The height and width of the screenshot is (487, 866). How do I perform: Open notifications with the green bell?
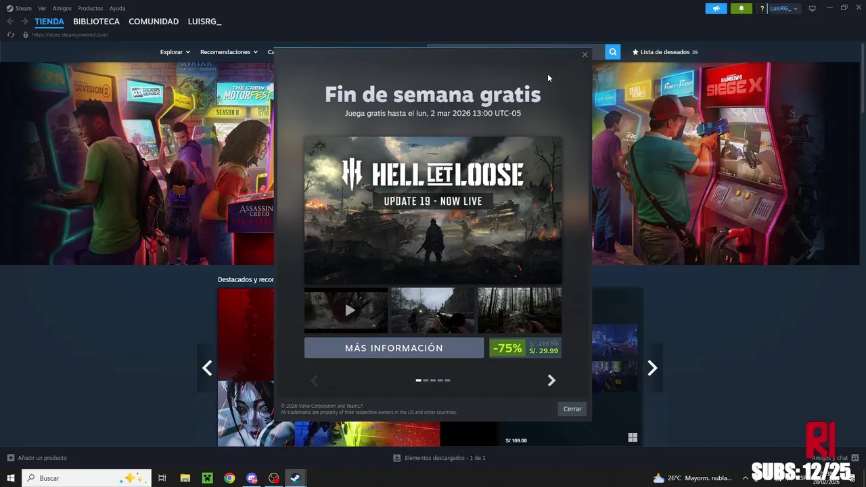[x=741, y=9]
